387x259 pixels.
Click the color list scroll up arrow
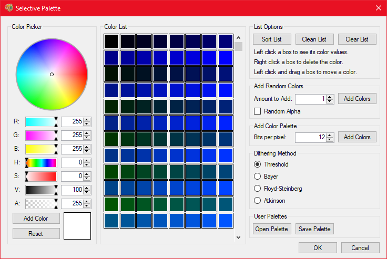(x=238, y=38)
